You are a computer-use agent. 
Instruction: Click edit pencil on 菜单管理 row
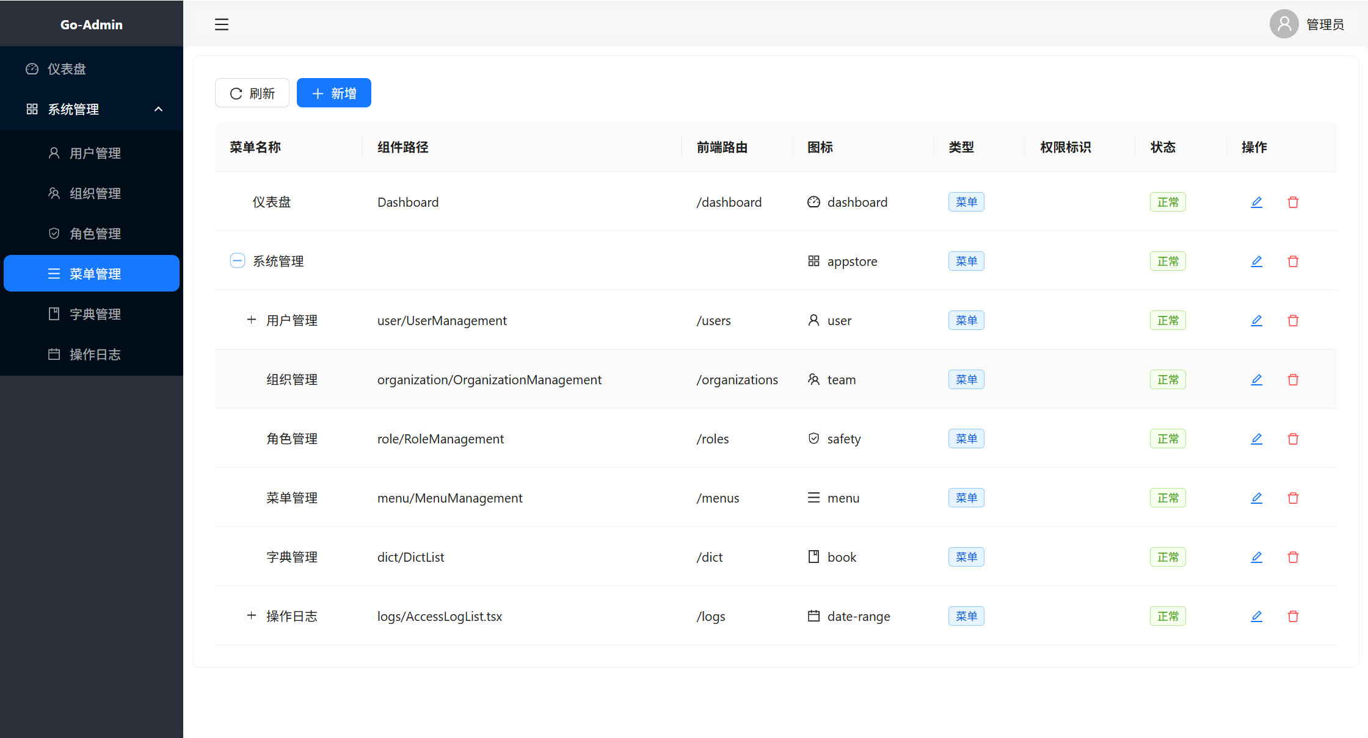click(x=1256, y=498)
